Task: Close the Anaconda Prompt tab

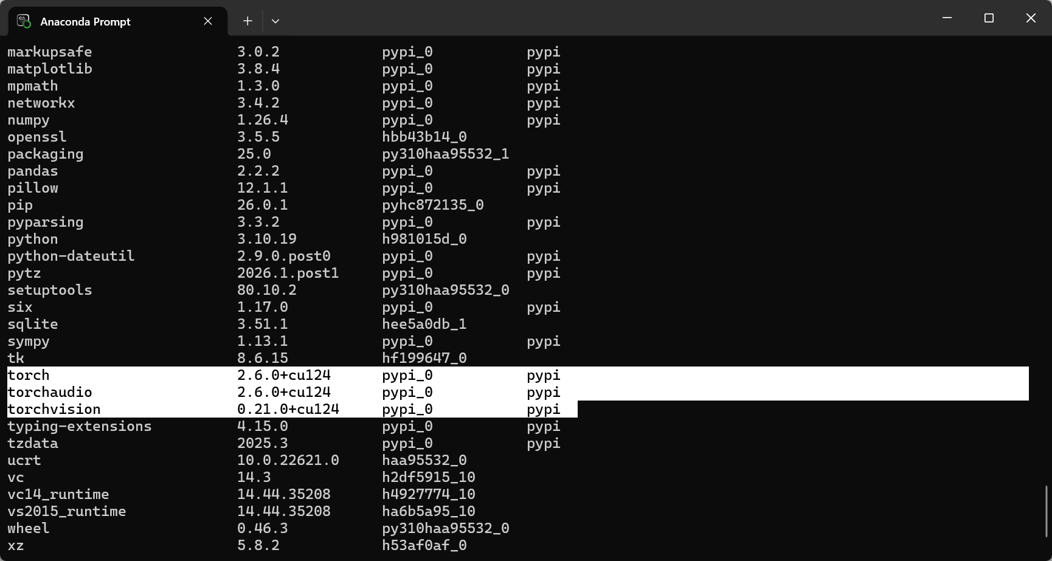Action: (x=208, y=21)
